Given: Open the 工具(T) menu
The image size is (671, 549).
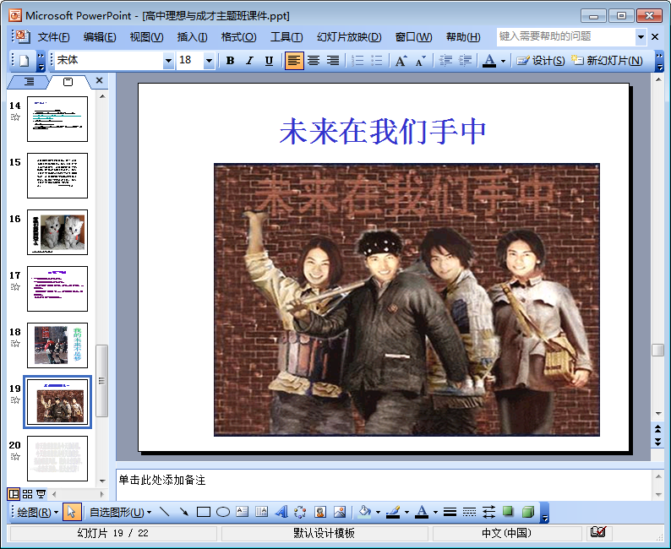Looking at the screenshot, I should (286, 37).
